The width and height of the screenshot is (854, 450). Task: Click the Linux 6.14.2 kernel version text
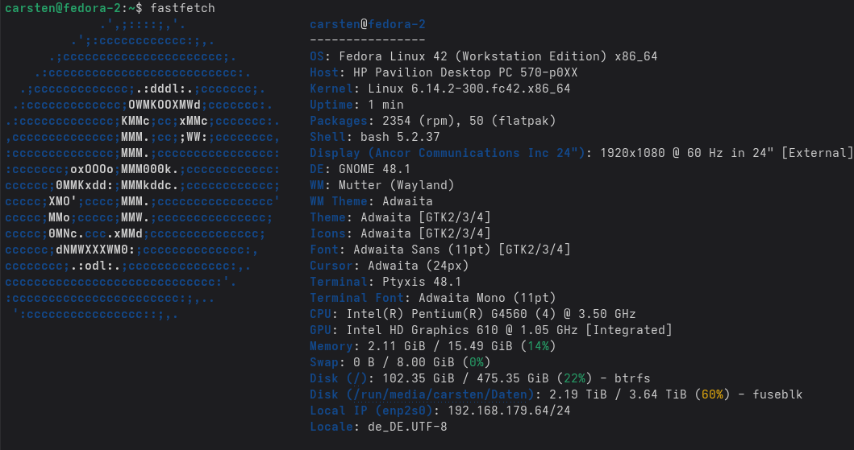point(469,89)
